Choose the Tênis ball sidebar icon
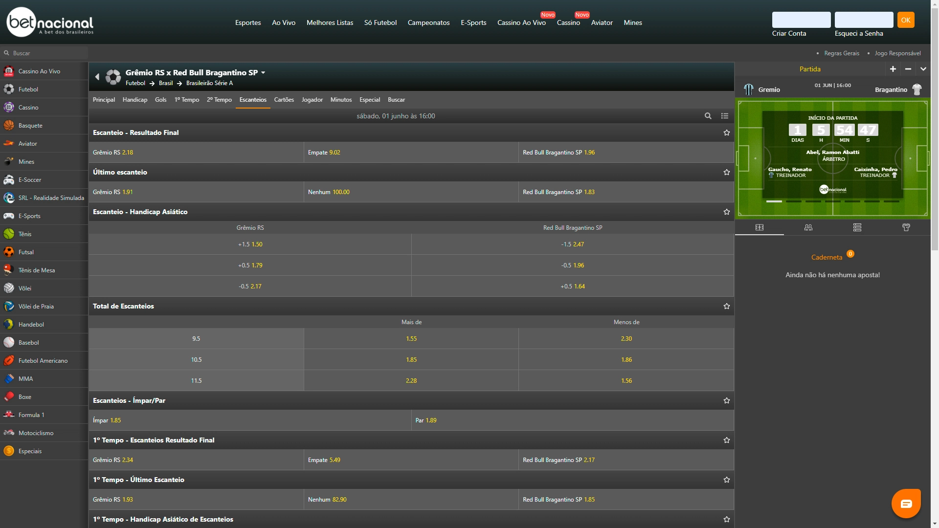This screenshot has width=939, height=528. pyautogui.click(x=9, y=234)
